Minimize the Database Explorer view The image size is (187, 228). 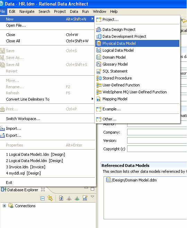point(86,188)
